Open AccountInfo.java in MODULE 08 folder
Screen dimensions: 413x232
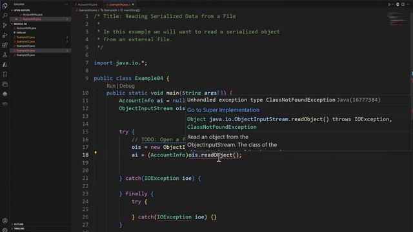[26, 28]
